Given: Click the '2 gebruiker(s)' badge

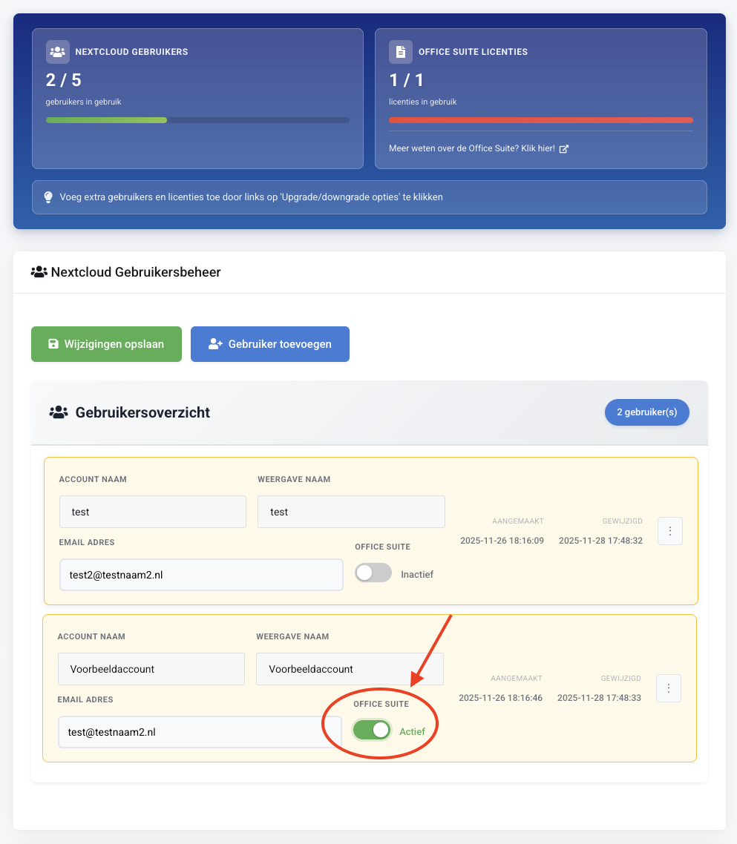Looking at the screenshot, I should pyautogui.click(x=647, y=412).
